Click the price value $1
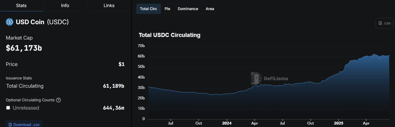The width and height of the screenshot is (395, 127). (122, 64)
